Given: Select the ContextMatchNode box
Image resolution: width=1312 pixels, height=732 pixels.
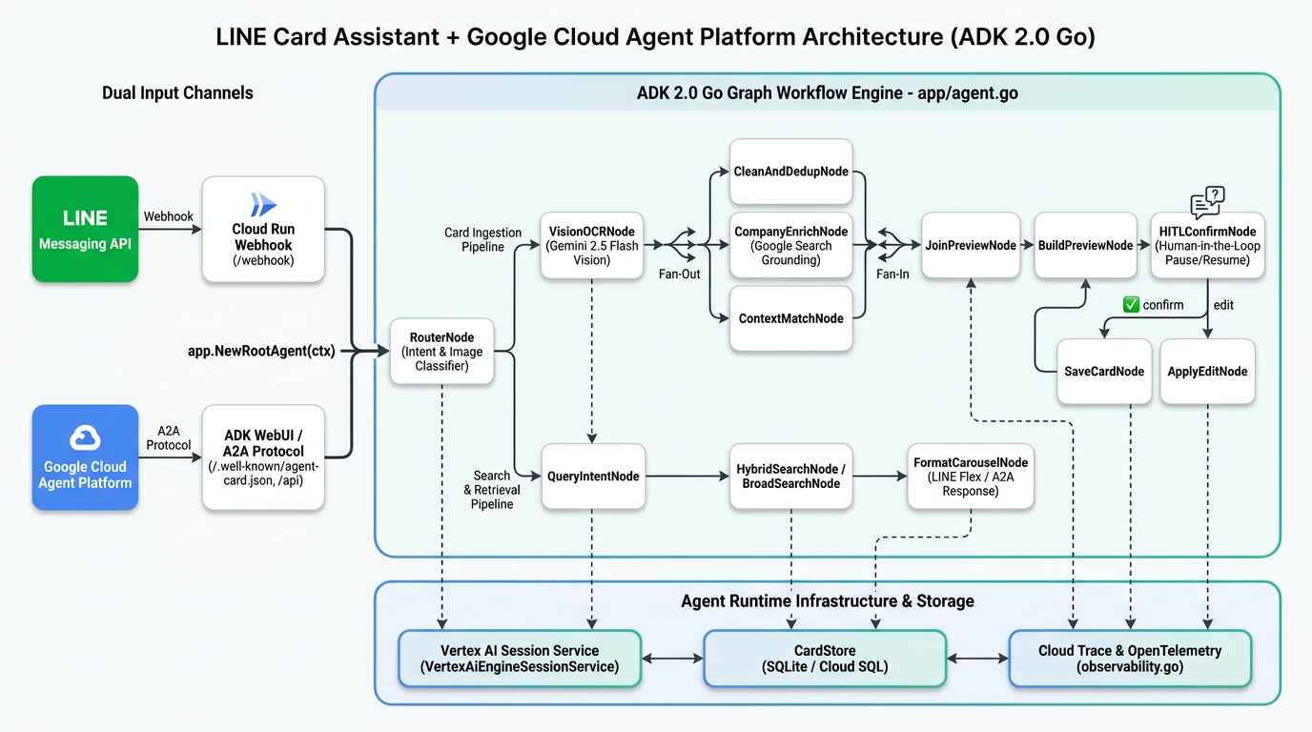Looking at the screenshot, I should click(x=791, y=318).
